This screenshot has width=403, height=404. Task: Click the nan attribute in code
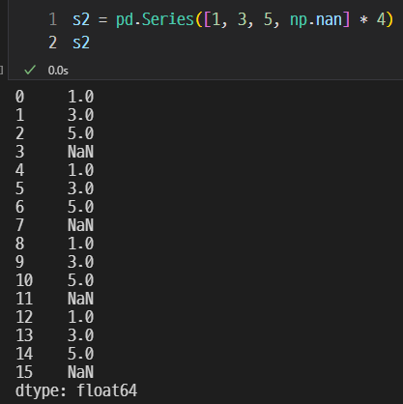(x=329, y=19)
